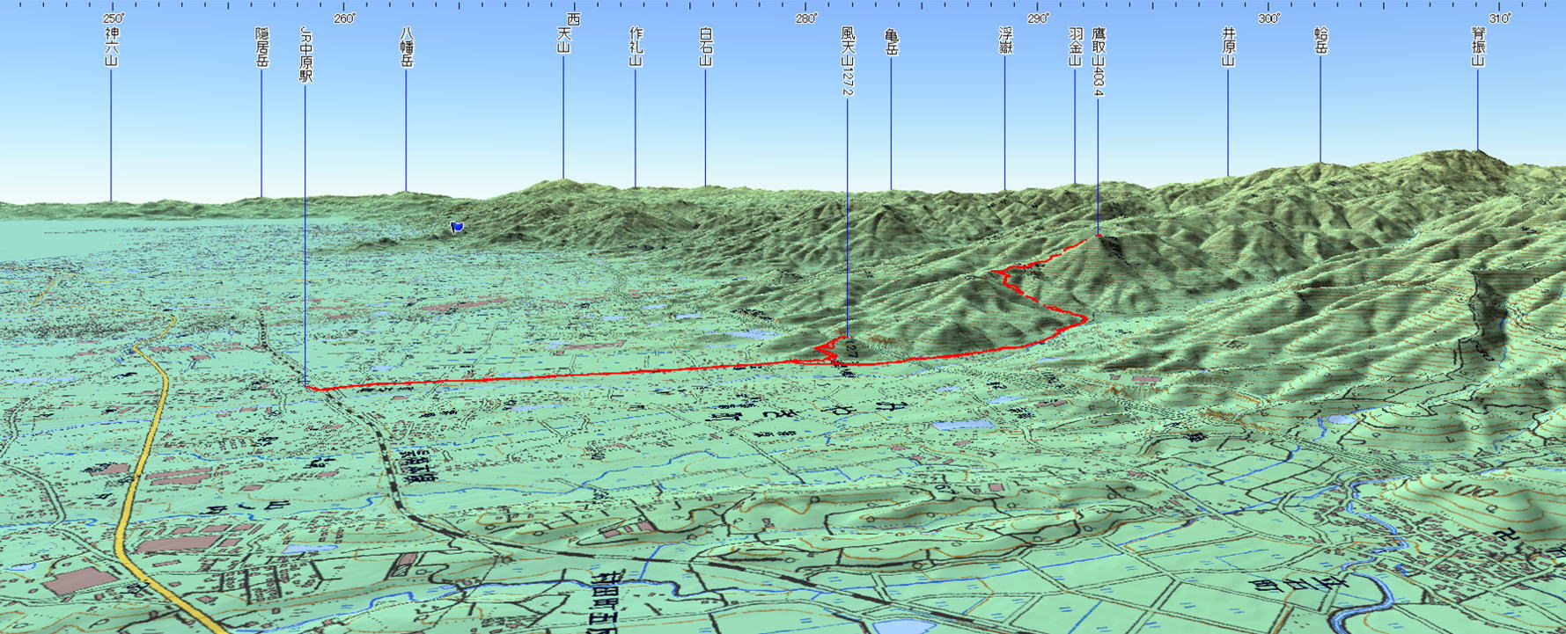The width and height of the screenshot is (1566, 634).
Task: Click the 鷹取山403.4 label
Action: coord(1098,61)
